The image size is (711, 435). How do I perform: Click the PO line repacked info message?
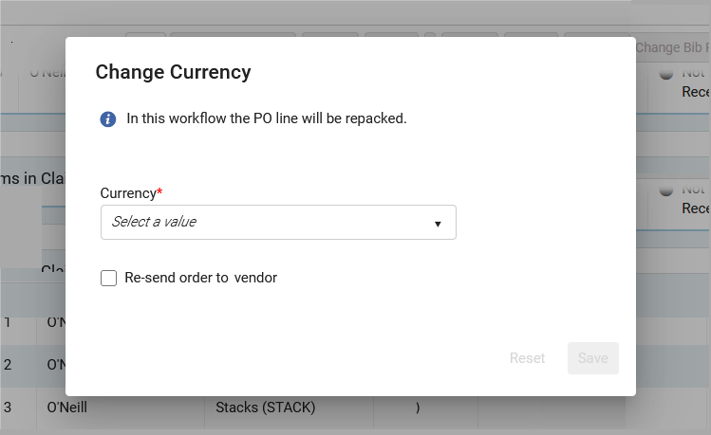[x=266, y=118]
